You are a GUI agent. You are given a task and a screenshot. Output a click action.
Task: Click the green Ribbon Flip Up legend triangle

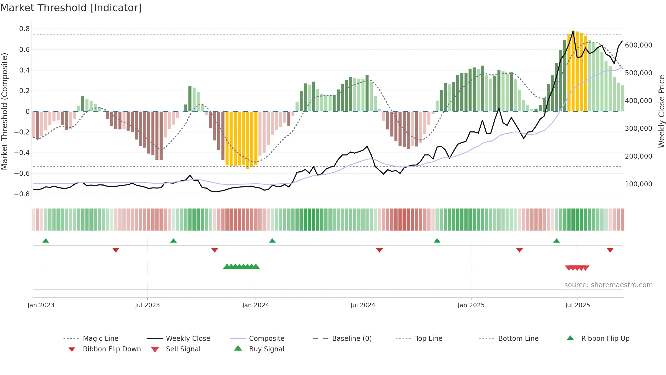coord(570,338)
